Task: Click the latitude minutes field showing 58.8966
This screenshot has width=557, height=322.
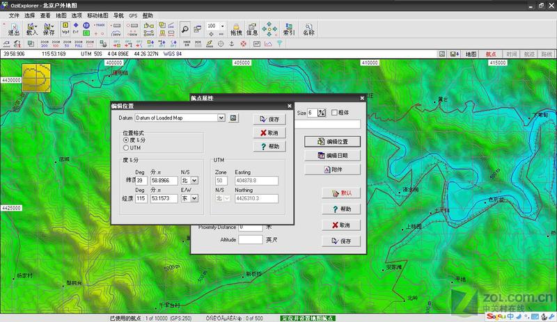Action: [x=164, y=181]
